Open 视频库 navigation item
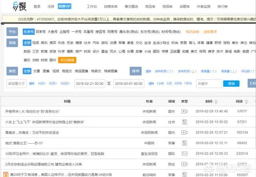 (x=168, y=6)
